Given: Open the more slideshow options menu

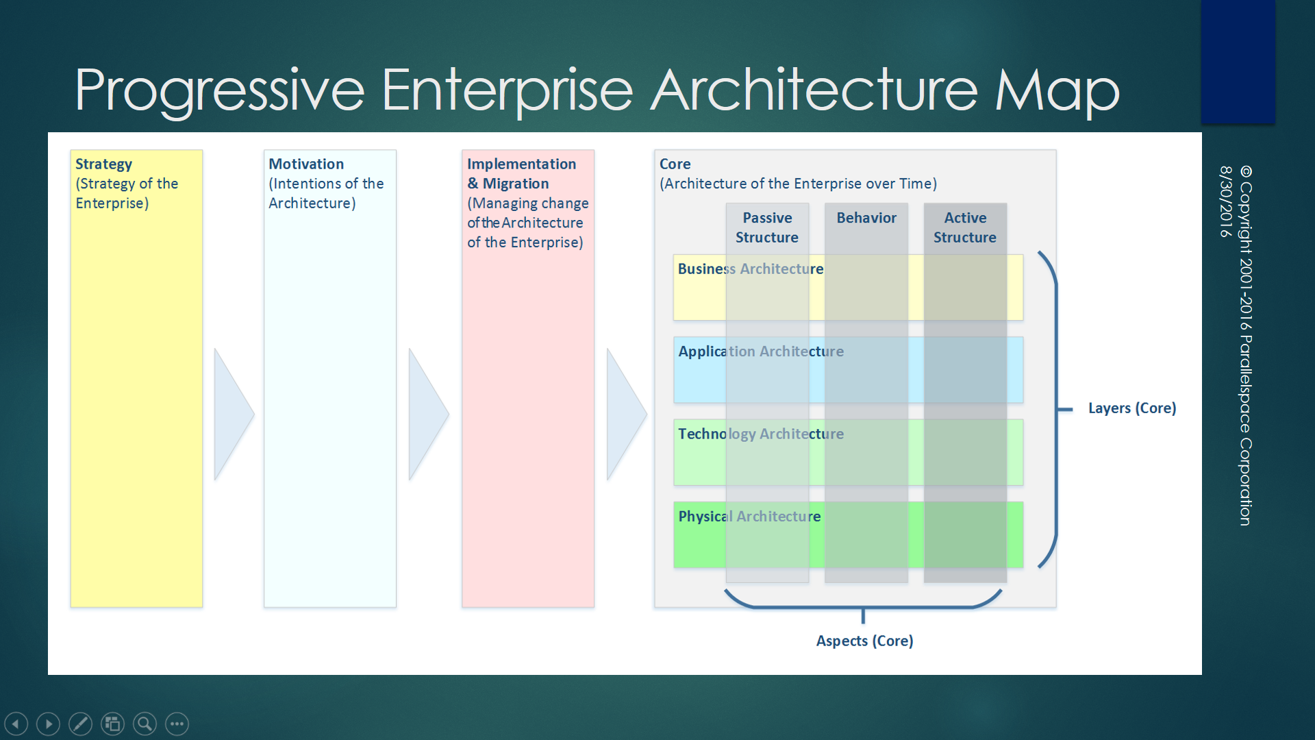Looking at the screenshot, I should point(177,724).
